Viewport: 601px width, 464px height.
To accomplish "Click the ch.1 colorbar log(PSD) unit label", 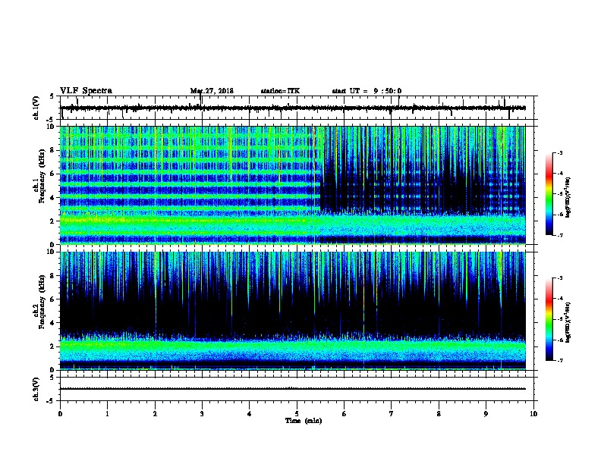I will click(568, 198).
